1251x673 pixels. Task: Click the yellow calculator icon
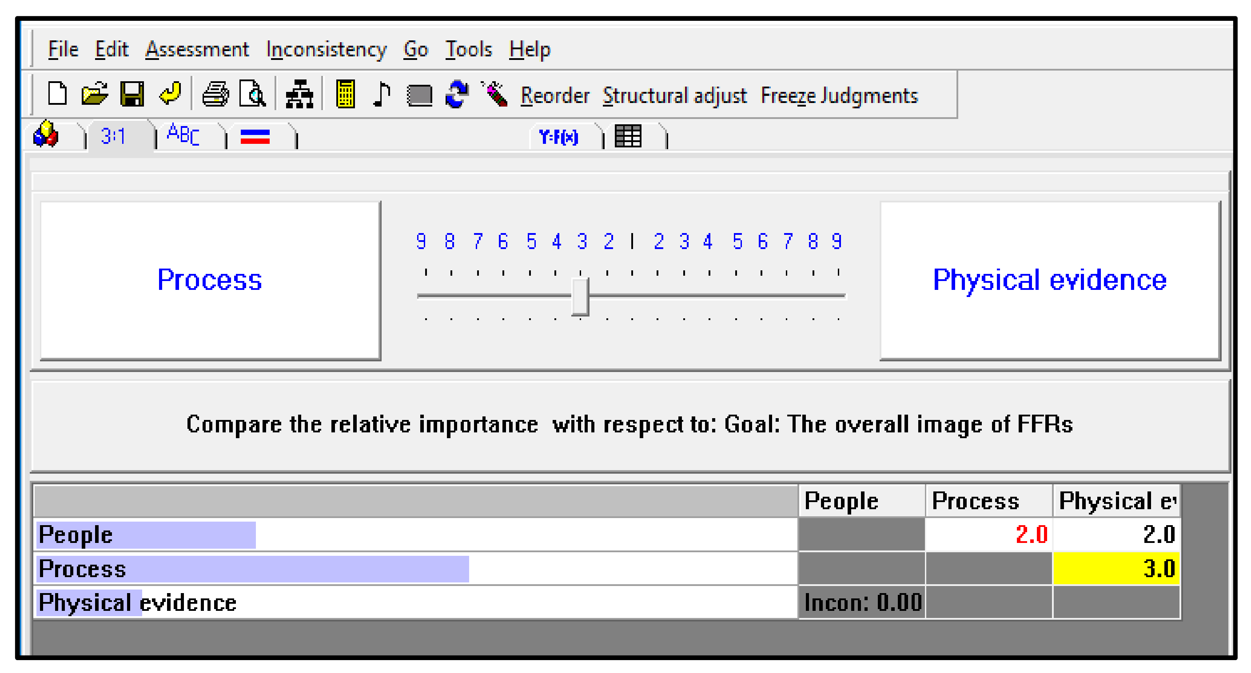345,94
